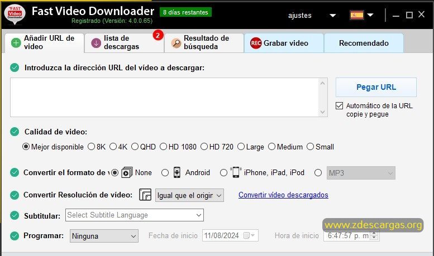This screenshot has width=434, height=256.
Task: Toggle Automático de la URL copie y pegue
Action: click(x=340, y=105)
